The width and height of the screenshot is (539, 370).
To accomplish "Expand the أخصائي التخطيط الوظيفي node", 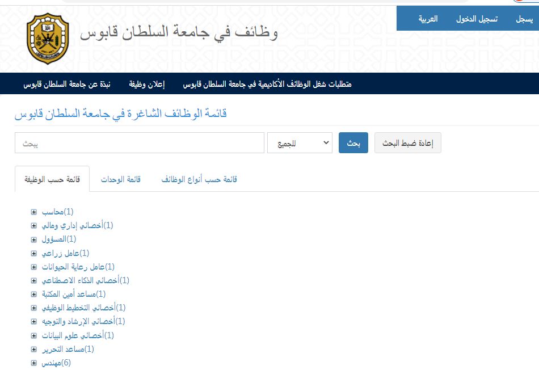I will click(x=33, y=308).
